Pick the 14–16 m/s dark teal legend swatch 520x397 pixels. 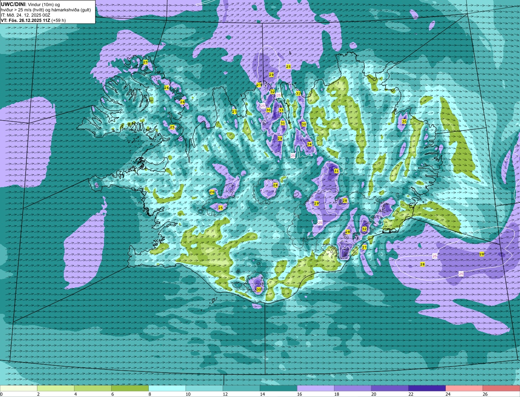tap(279, 388)
